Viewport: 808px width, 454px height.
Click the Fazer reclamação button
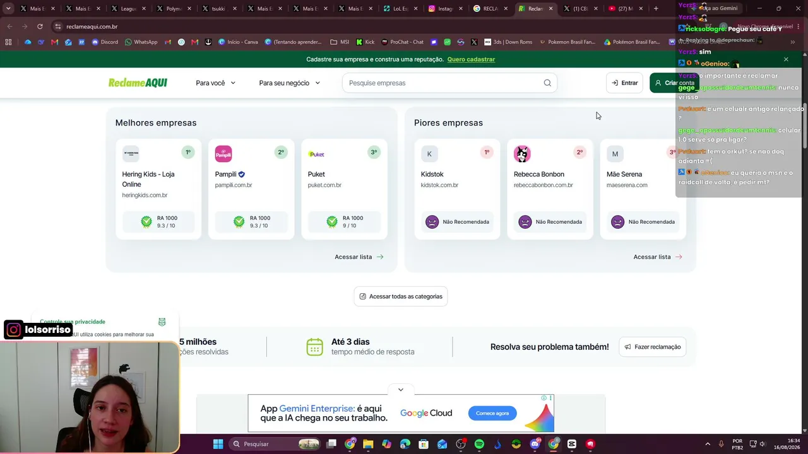click(653, 347)
